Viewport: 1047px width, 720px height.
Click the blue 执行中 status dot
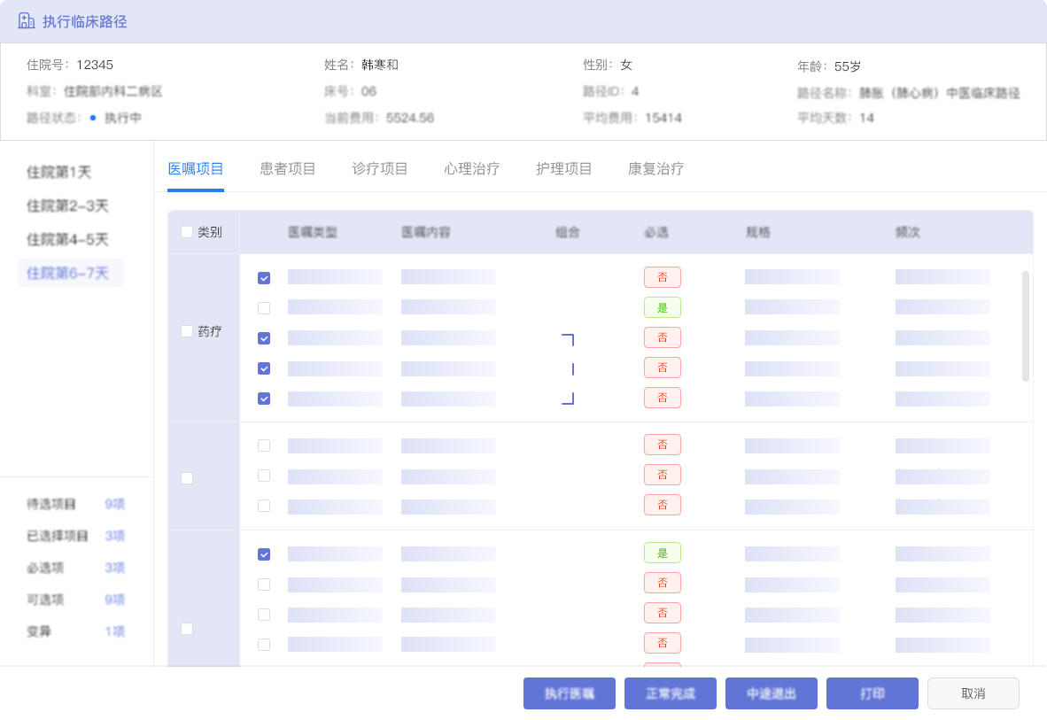93,118
